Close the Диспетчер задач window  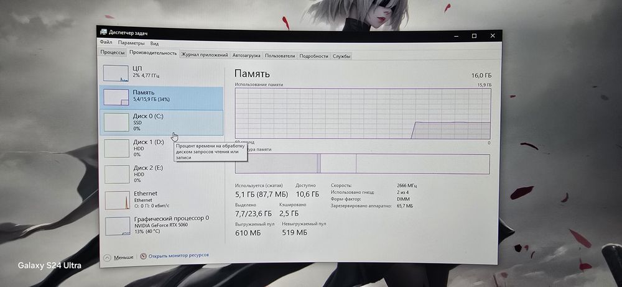tap(493, 35)
